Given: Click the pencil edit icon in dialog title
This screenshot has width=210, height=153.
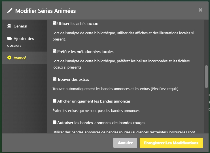Looking at the screenshot, I should point(10,11).
